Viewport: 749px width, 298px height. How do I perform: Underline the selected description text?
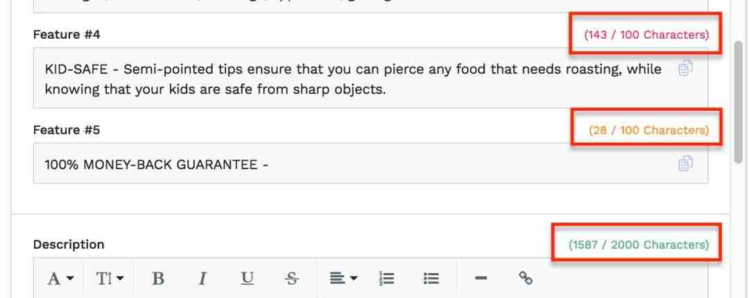point(246,279)
